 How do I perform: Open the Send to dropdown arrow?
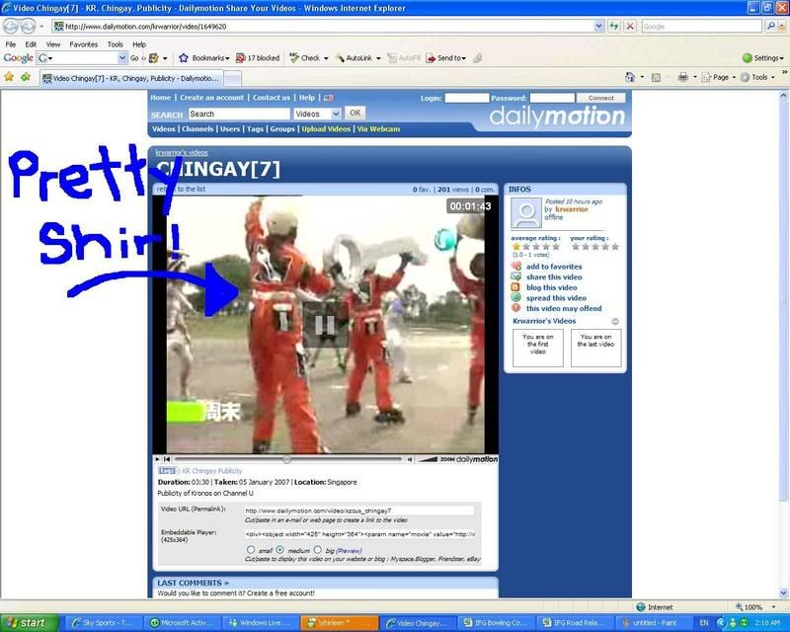coord(464,57)
